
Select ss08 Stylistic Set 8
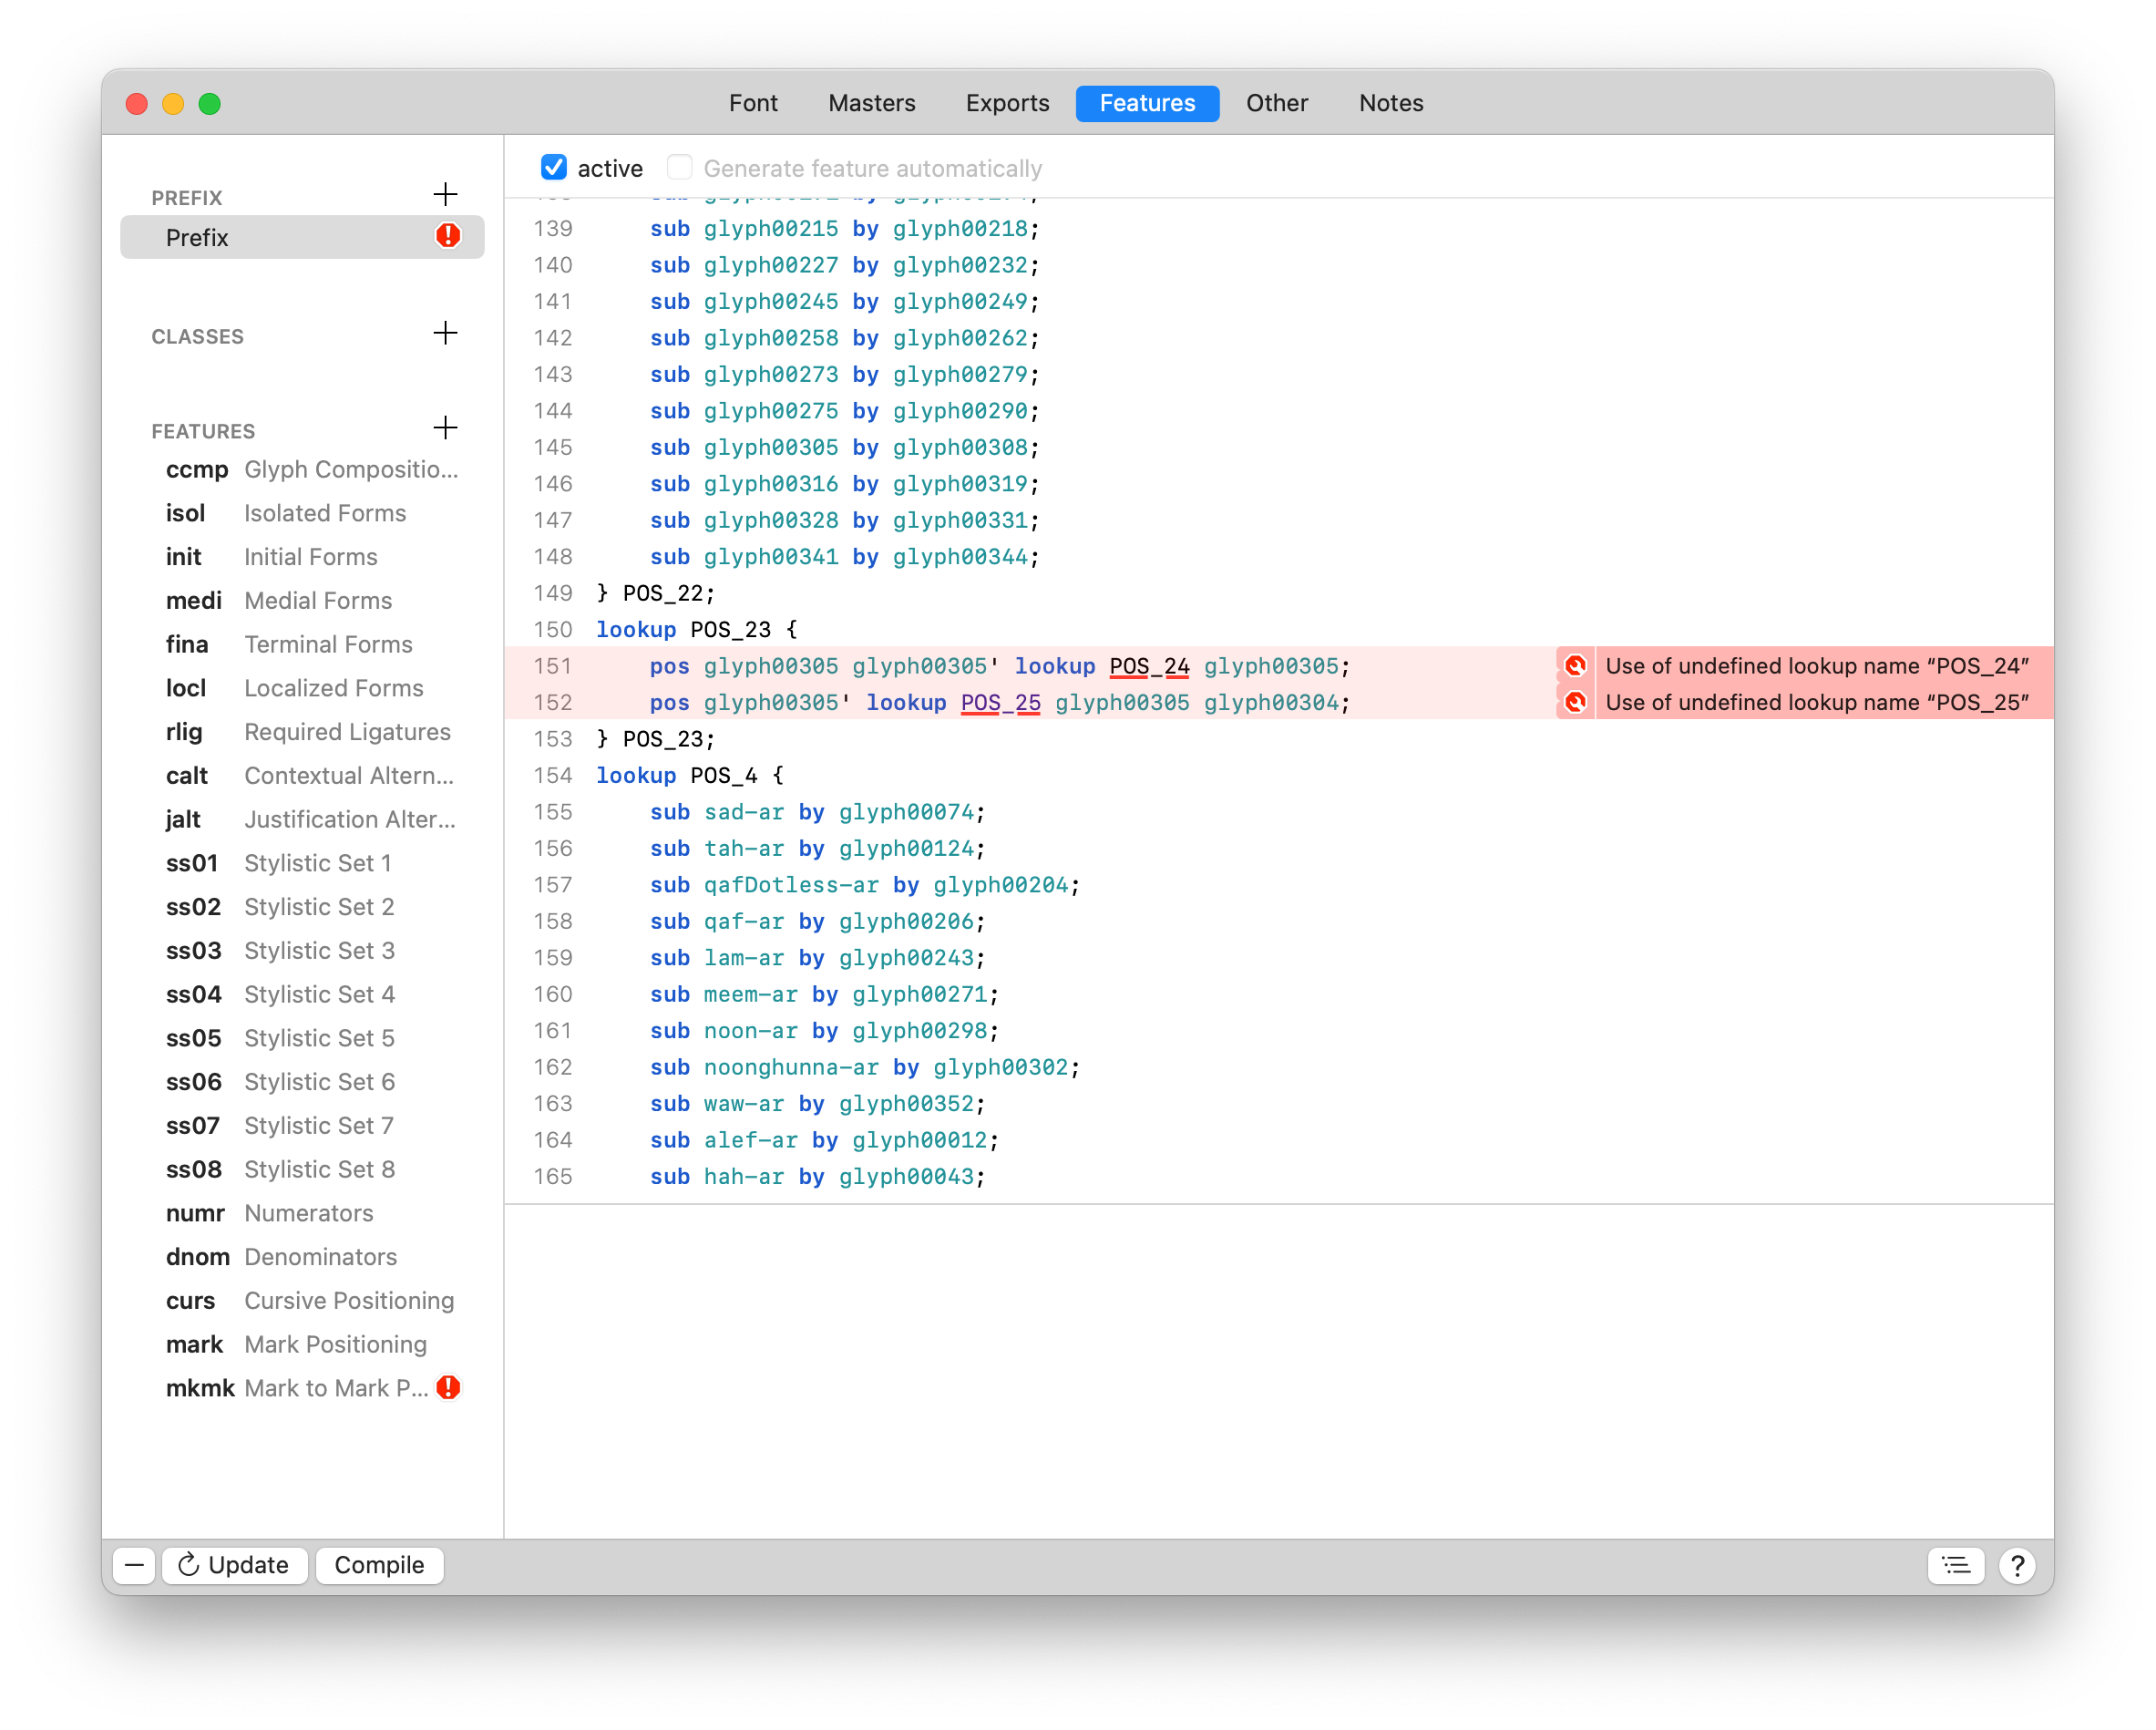(302, 1169)
